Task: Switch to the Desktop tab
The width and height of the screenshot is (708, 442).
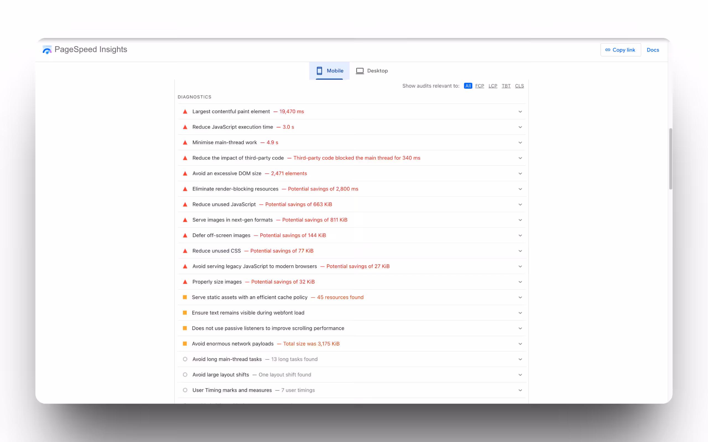Action: (372, 71)
